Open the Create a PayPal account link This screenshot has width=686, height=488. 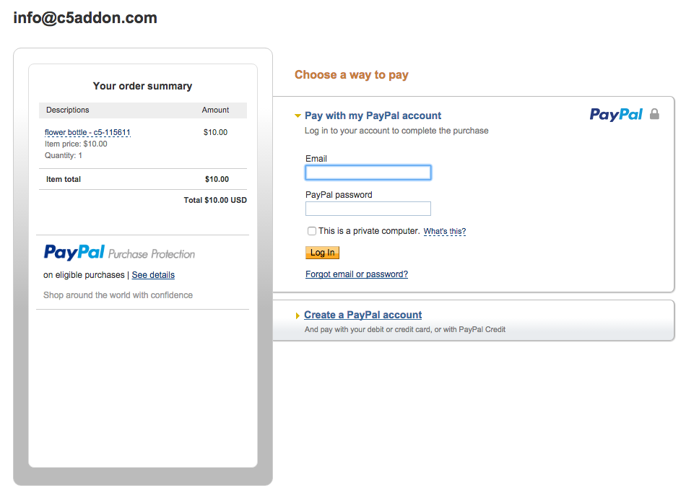pyautogui.click(x=362, y=315)
